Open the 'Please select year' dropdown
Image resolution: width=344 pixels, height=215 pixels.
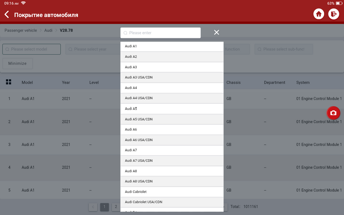click(93, 49)
